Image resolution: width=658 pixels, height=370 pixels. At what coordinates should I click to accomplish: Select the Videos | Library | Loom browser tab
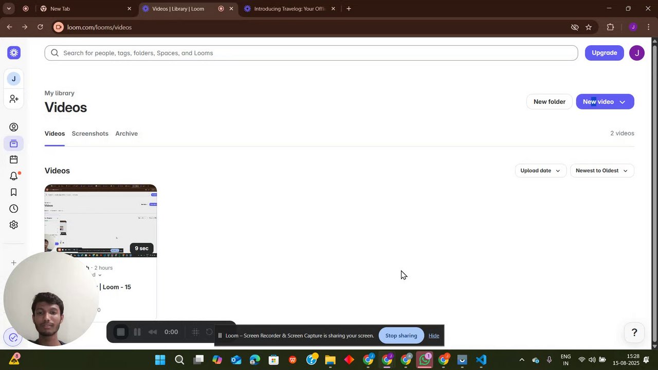(x=188, y=9)
